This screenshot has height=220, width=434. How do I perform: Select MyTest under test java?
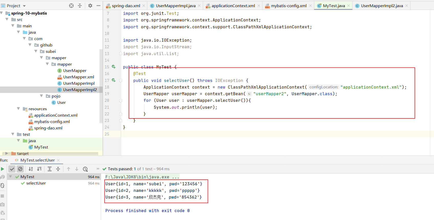(x=38, y=147)
